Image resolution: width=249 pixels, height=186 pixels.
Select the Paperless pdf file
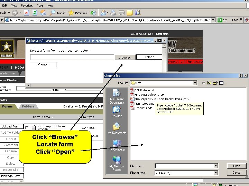point(141,108)
